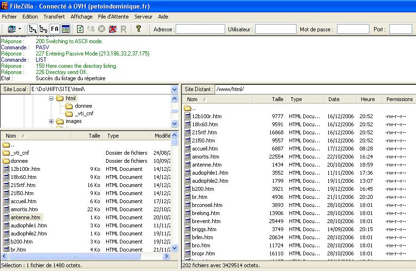416x271 pixels.
Task: Click file icon of remote bropr.htm
Action: [188, 253]
